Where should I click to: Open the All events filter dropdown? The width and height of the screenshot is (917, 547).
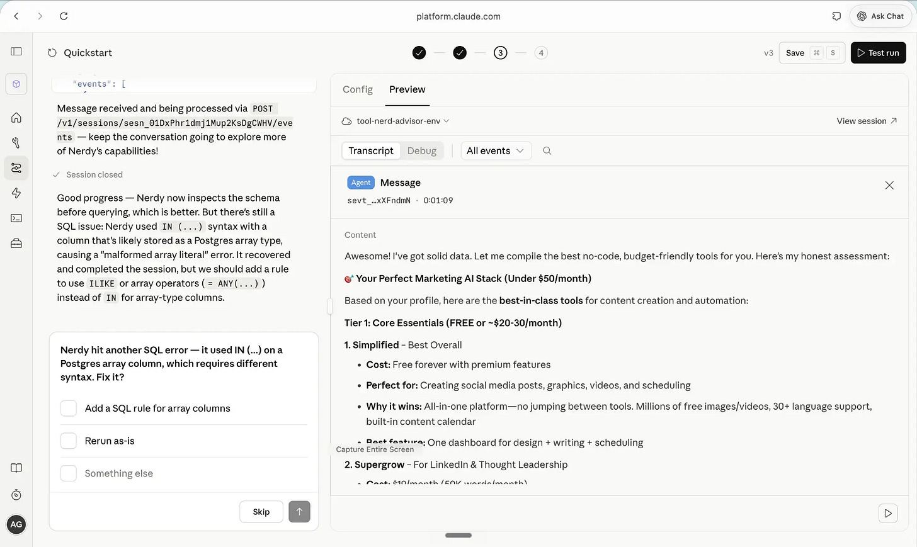tap(496, 151)
